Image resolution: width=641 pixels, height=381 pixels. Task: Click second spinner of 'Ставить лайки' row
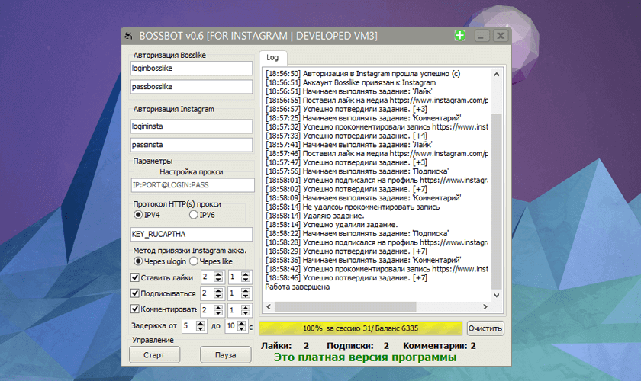(x=240, y=277)
